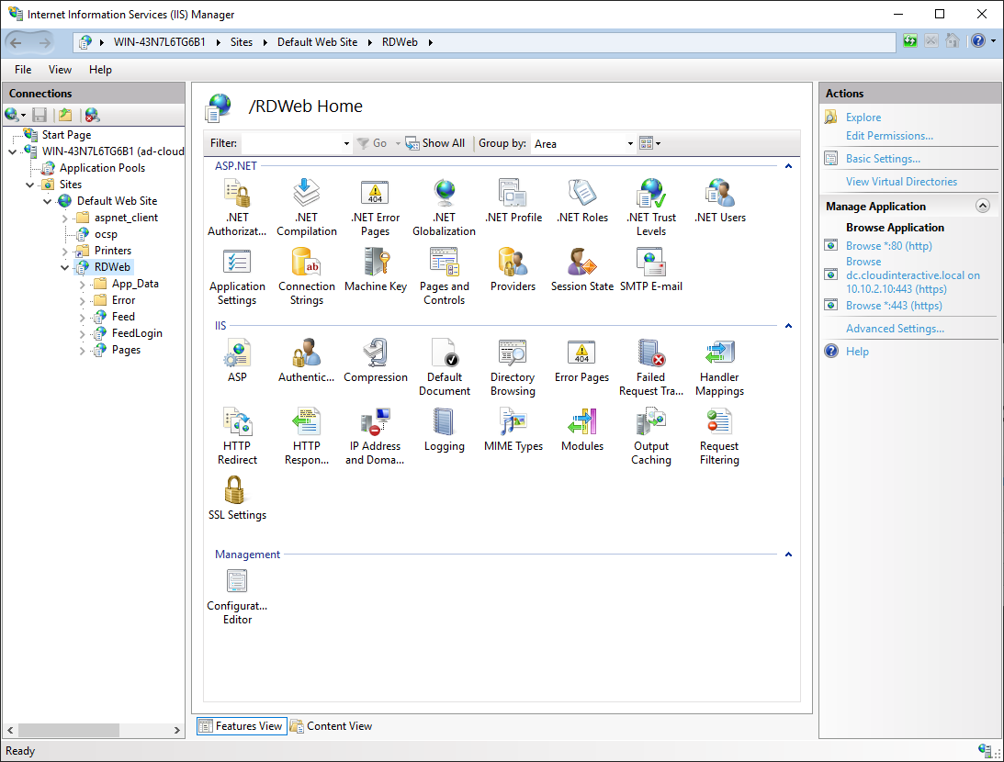Open Advanced Settings link
1004x762 pixels.
click(x=895, y=329)
